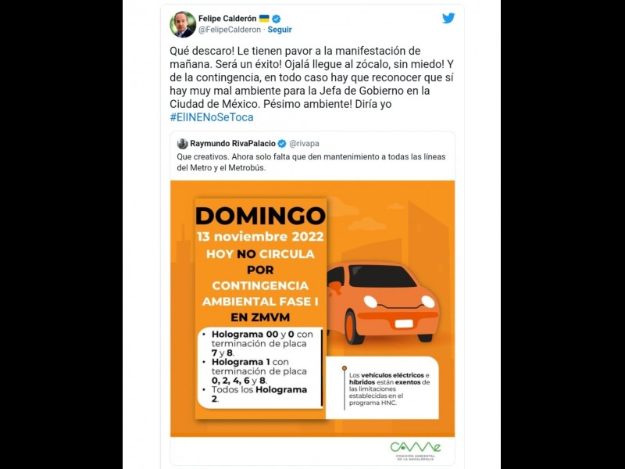Open Felipe Calderón's profile avatar
This screenshot has width=625, height=469.
coord(183,24)
